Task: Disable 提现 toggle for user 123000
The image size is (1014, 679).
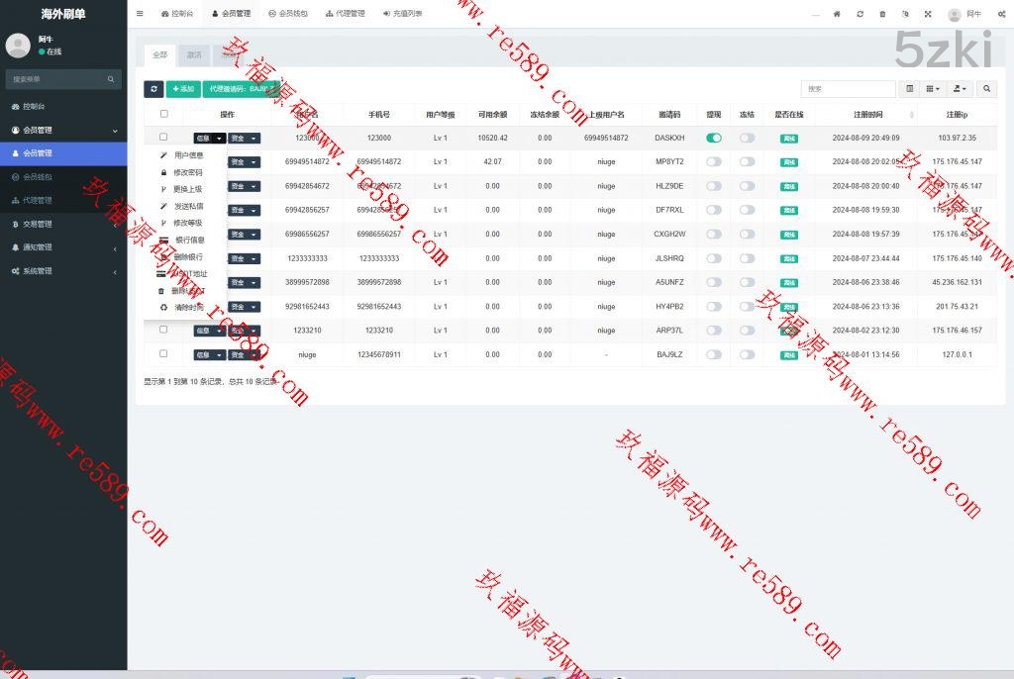Action: (713, 138)
